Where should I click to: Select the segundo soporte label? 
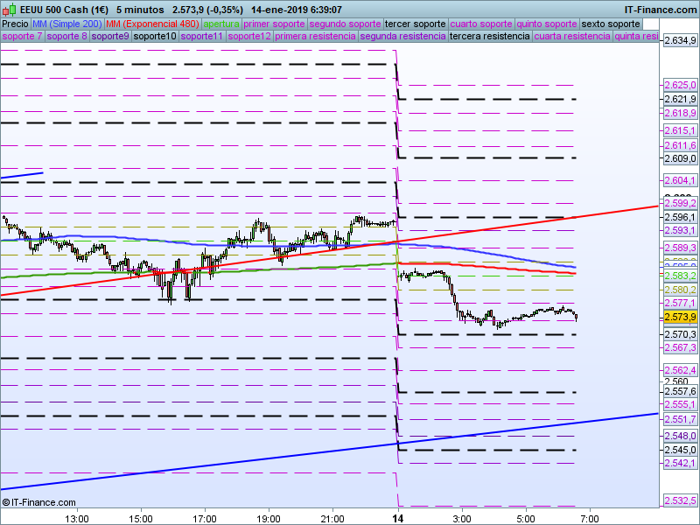click(345, 24)
